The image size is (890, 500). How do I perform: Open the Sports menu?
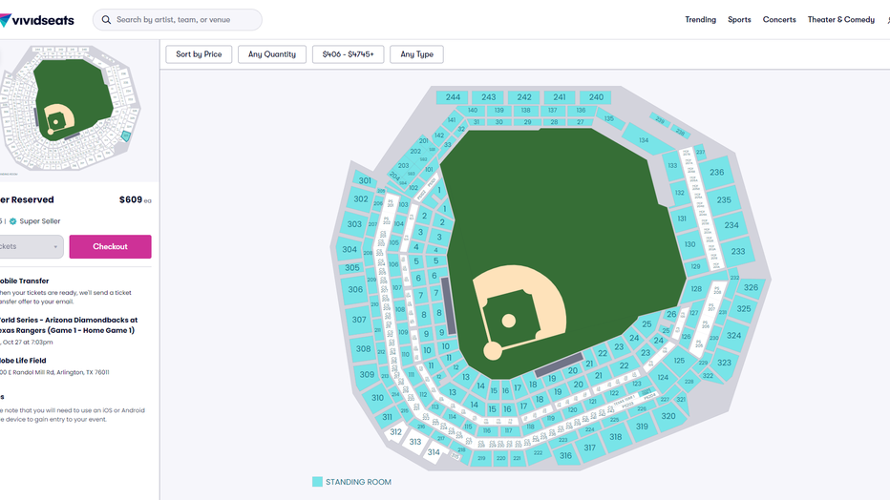click(x=739, y=20)
